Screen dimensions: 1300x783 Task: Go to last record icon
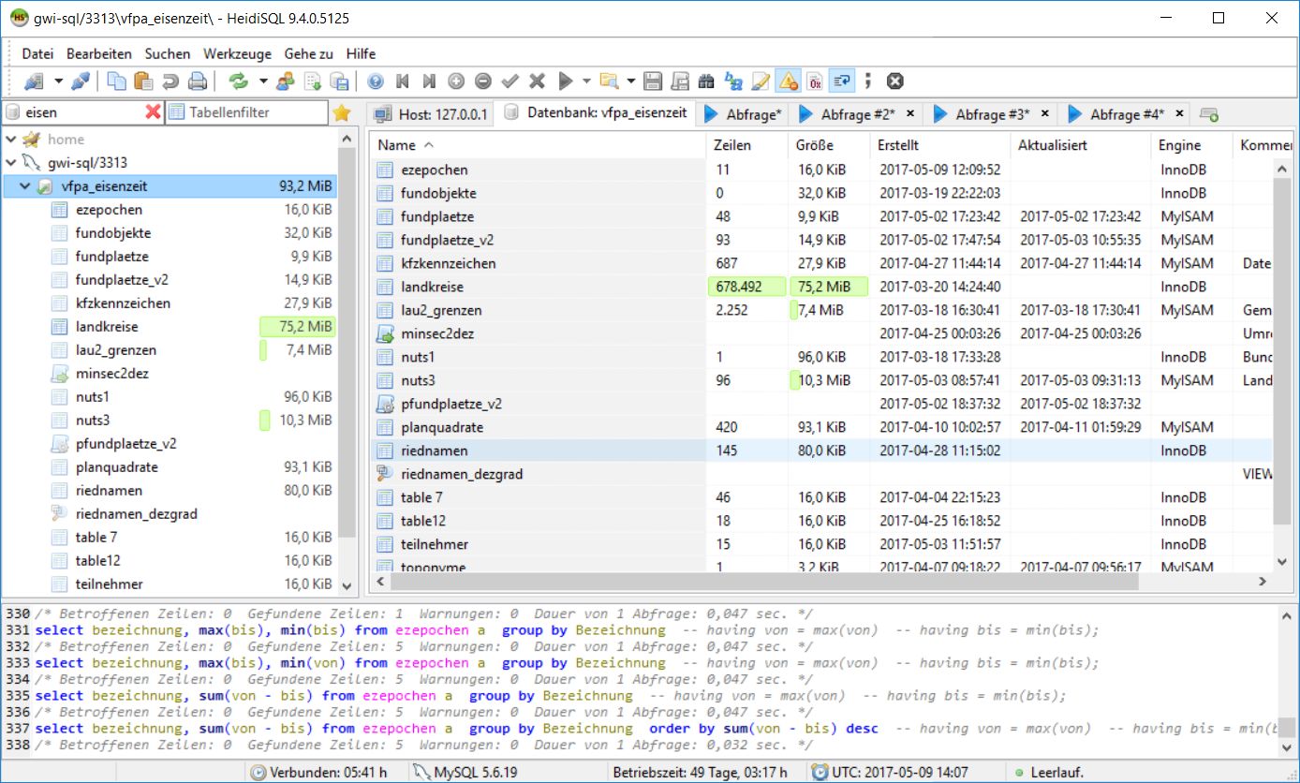429,81
